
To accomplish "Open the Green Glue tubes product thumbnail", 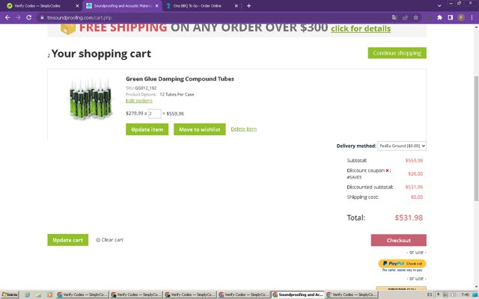I will pos(91,99).
